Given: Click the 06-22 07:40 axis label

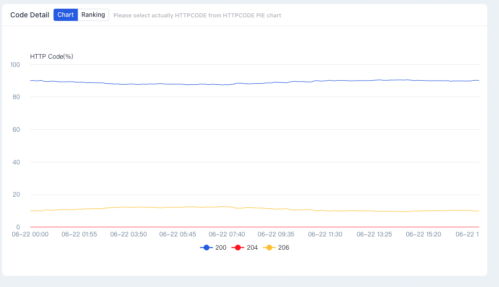Looking at the screenshot, I should click(x=227, y=234).
